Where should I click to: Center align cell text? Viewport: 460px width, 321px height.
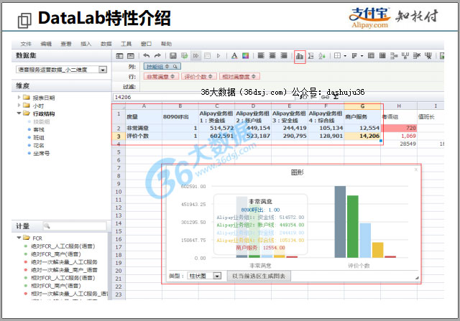pos(272,55)
